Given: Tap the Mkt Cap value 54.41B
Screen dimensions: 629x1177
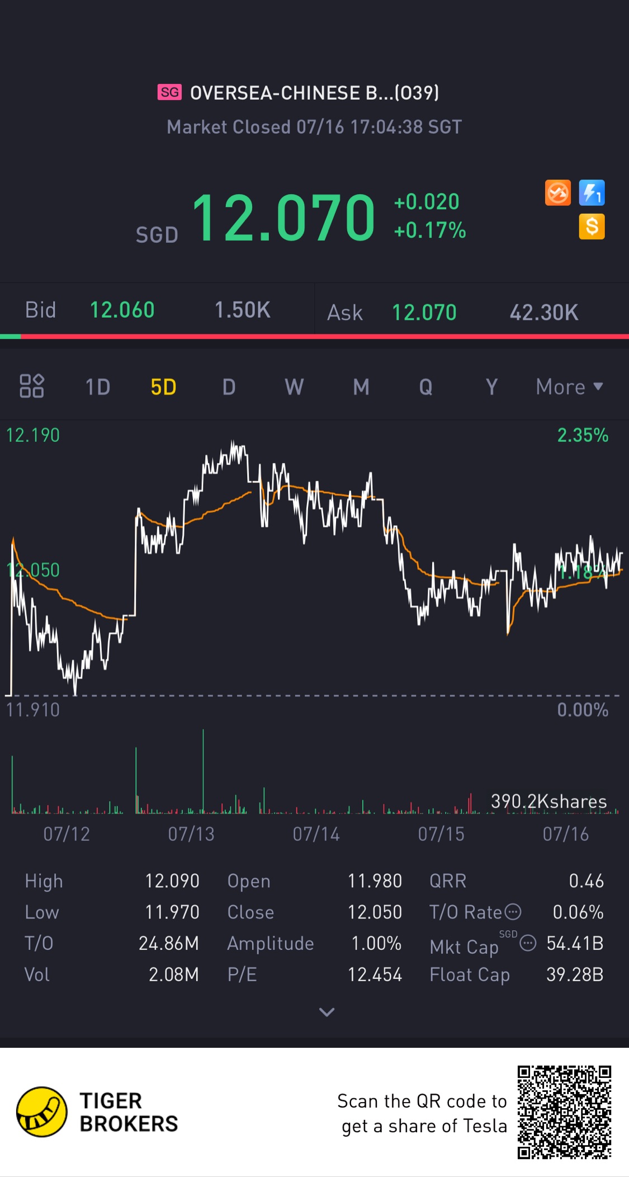Looking at the screenshot, I should [575, 944].
